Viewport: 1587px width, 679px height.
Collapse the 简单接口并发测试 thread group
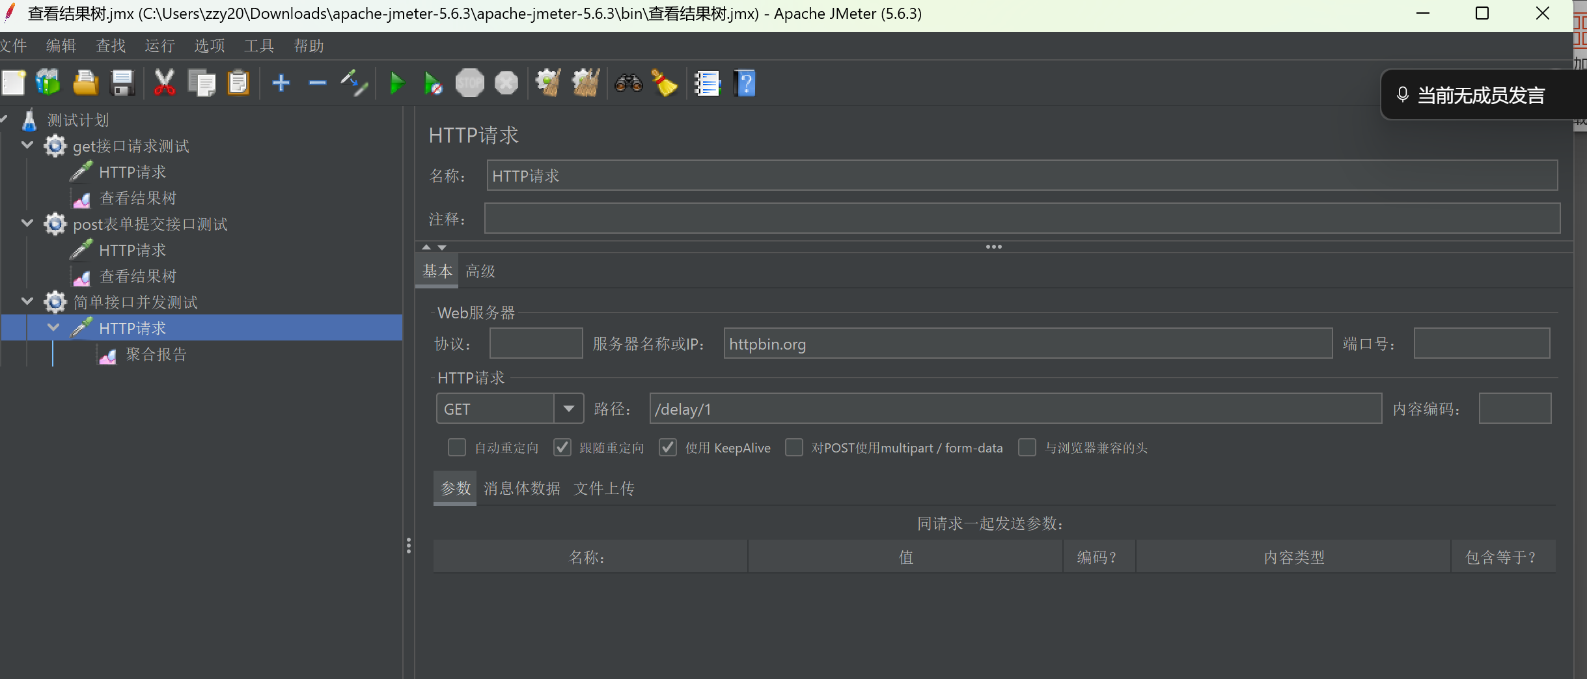(x=27, y=301)
